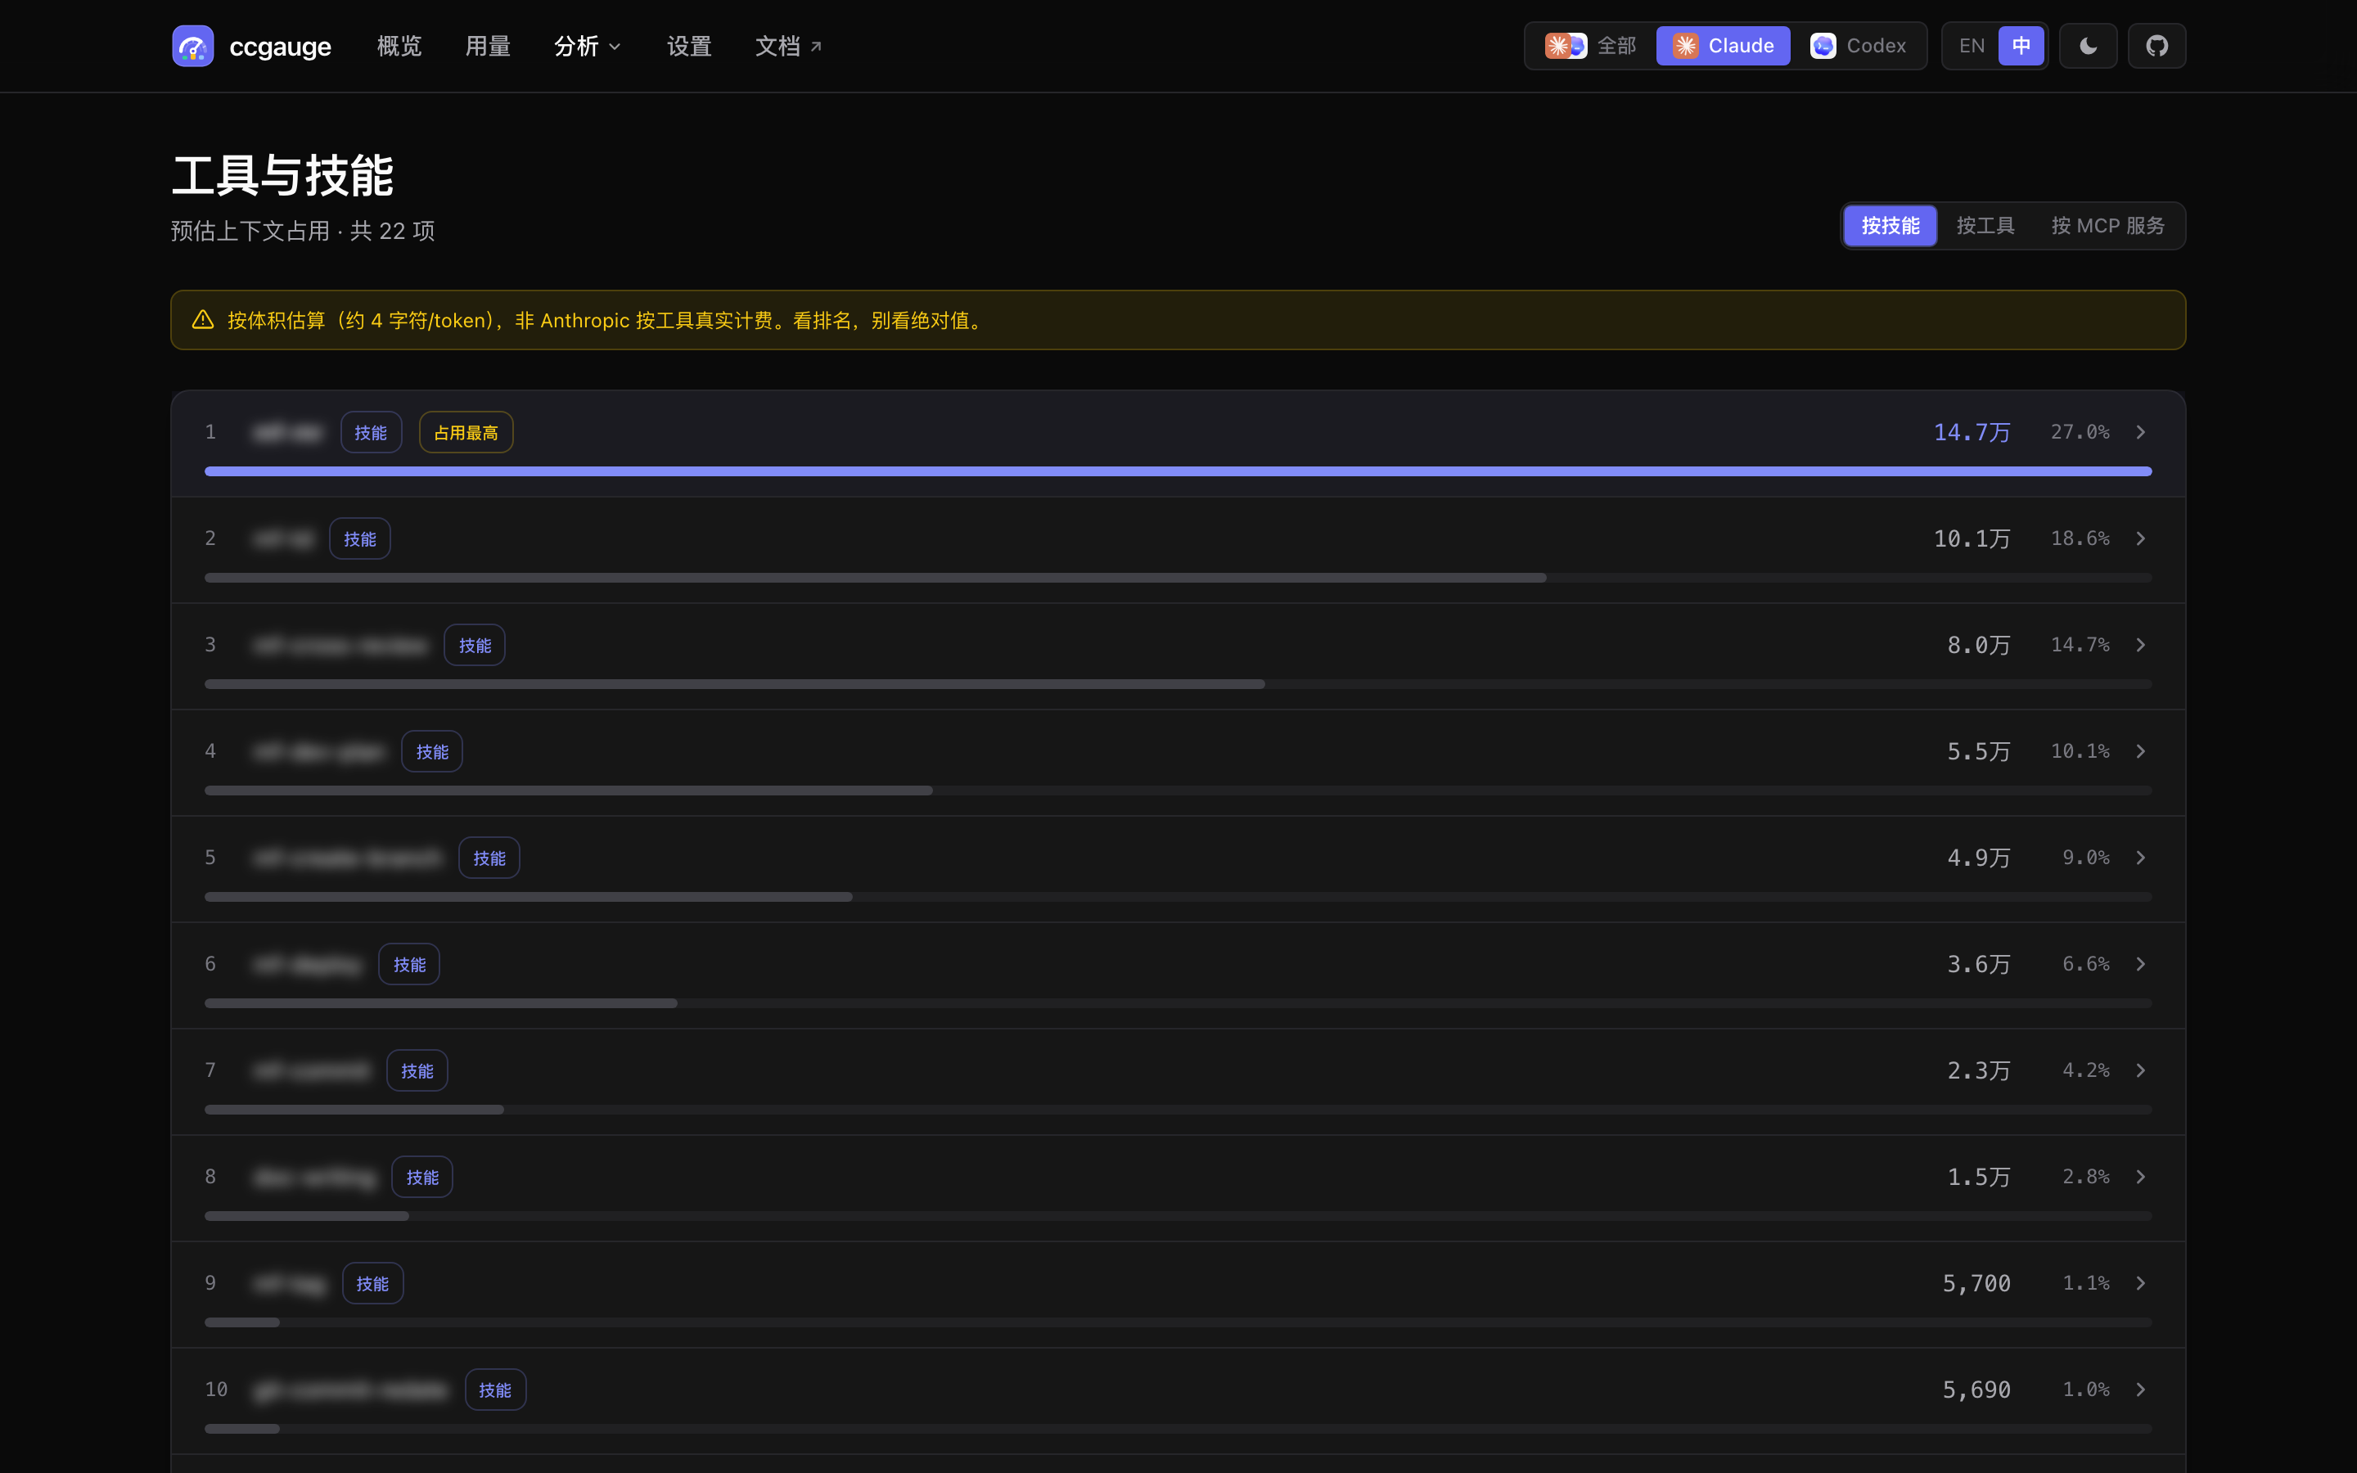
Task: Expand row 5 chevron at 9.0%
Action: point(2141,858)
